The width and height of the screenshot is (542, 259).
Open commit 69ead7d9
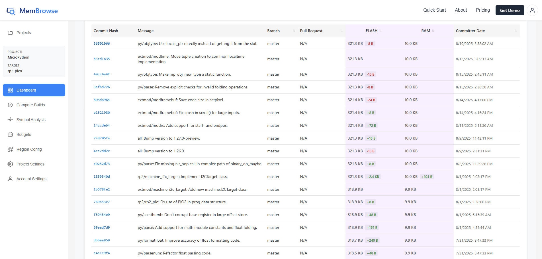click(x=102, y=227)
